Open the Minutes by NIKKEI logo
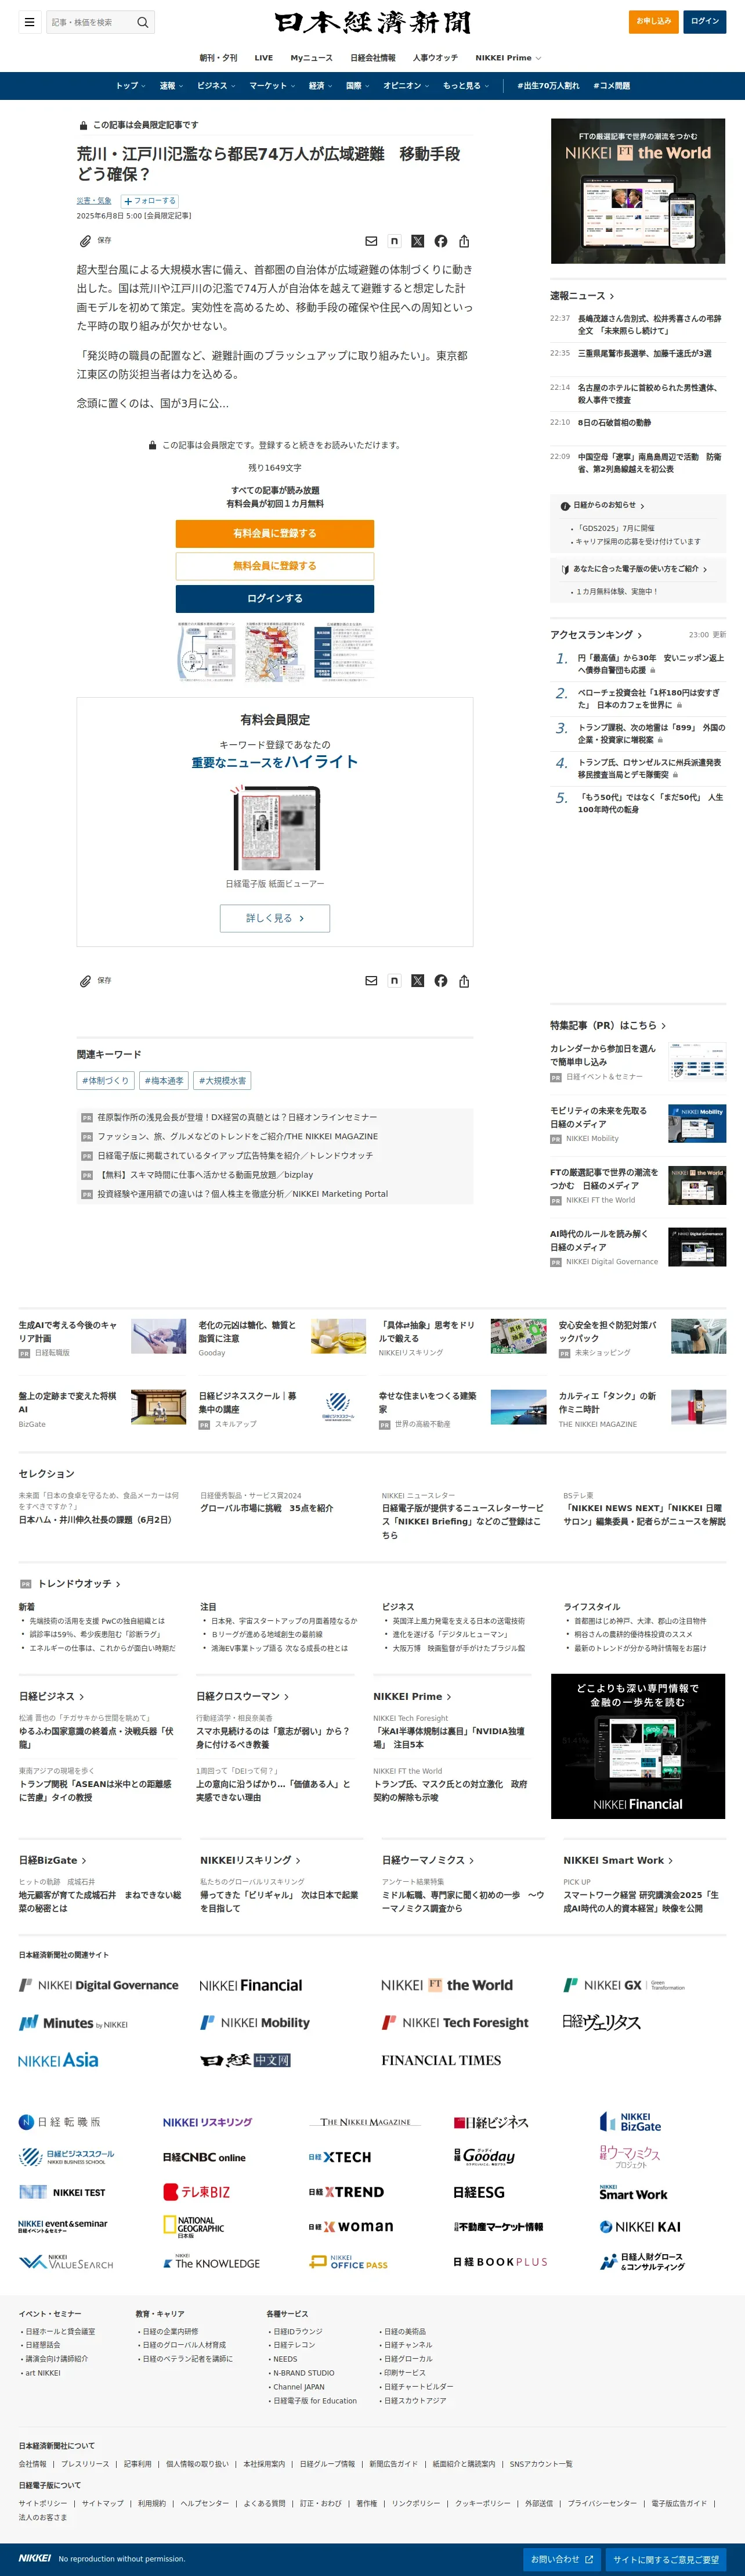The height and width of the screenshot is (2576, 745). coord(73,2023)
